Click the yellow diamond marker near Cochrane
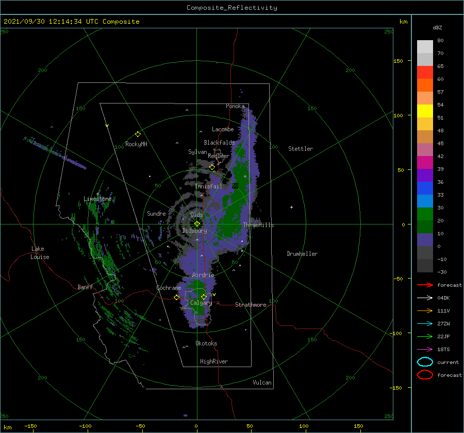The image size is (464, 433). pos(176,298)
